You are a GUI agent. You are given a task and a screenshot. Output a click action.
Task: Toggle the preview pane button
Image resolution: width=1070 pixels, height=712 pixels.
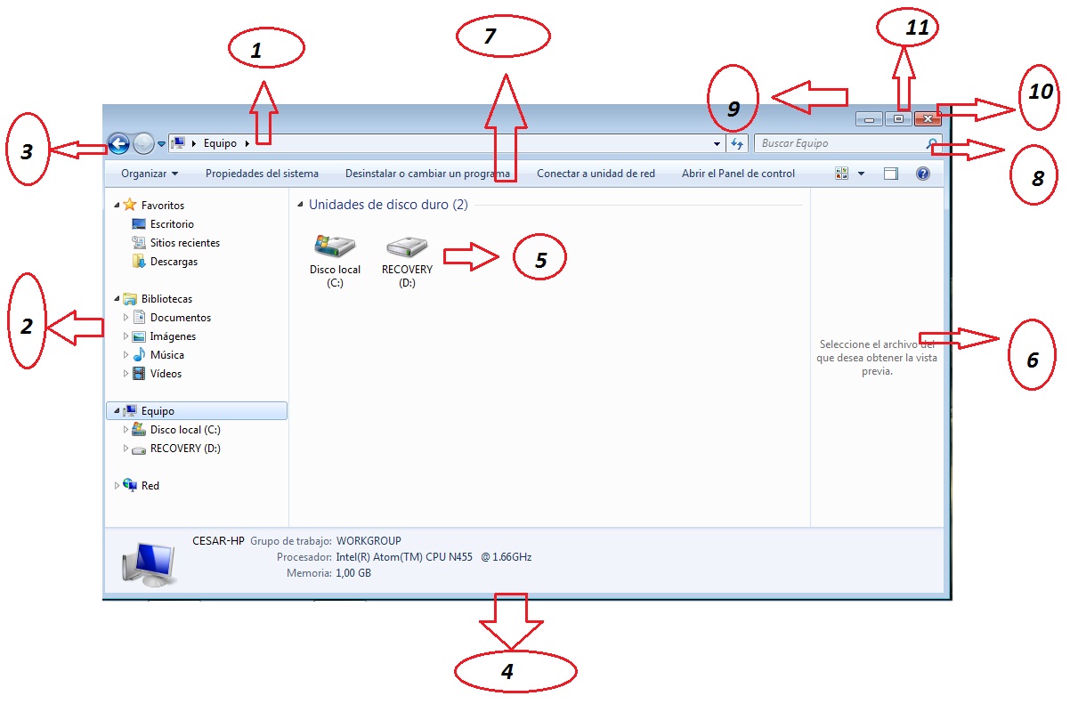pyautogui.click(x=890, y=174)
